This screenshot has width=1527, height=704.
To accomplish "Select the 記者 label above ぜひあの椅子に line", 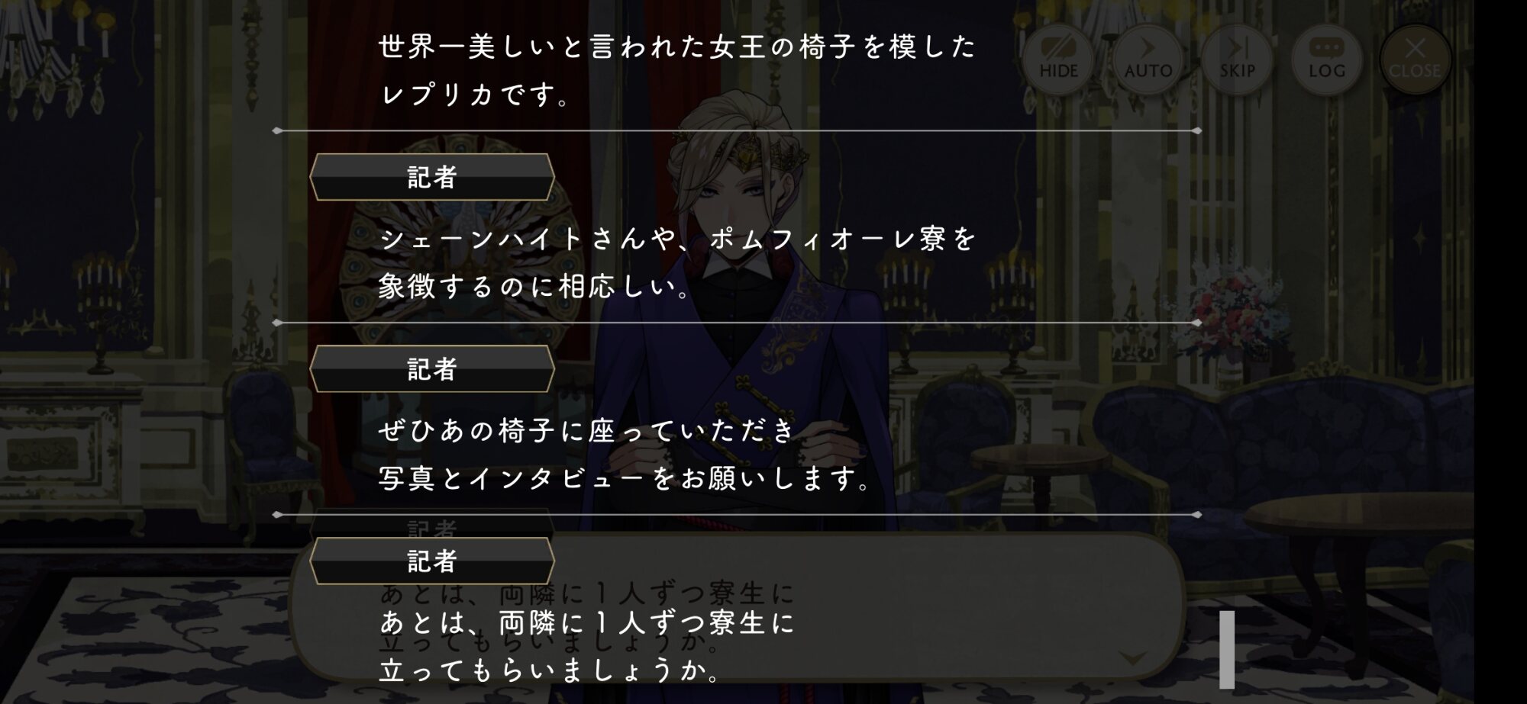I will pos(432,369).
